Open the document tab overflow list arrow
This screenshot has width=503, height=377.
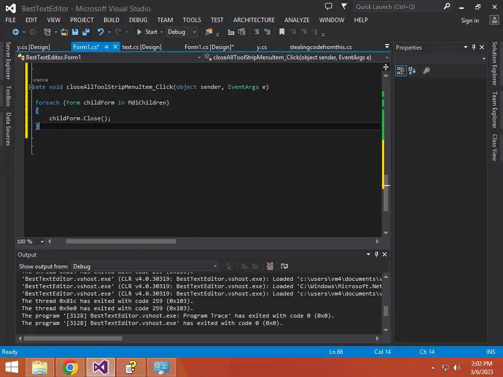coord(387,47)
